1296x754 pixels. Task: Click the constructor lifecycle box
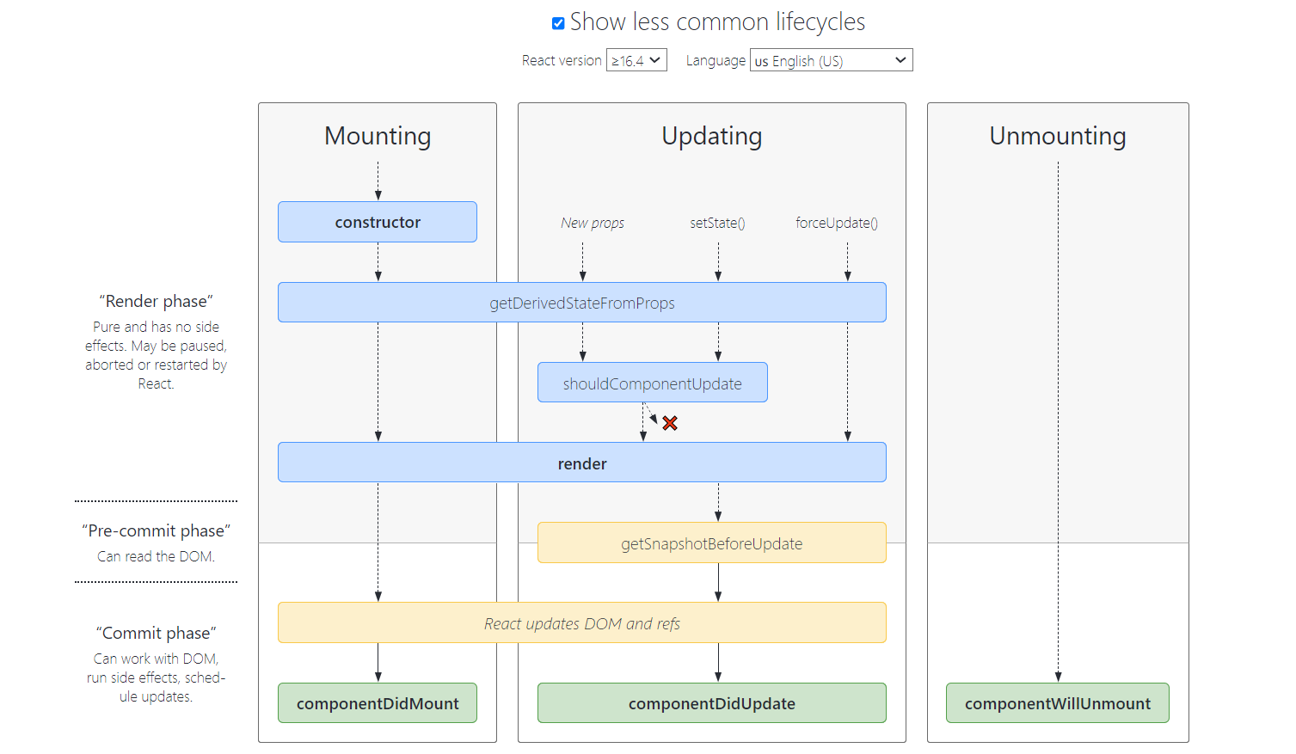(x=378, y=222)
